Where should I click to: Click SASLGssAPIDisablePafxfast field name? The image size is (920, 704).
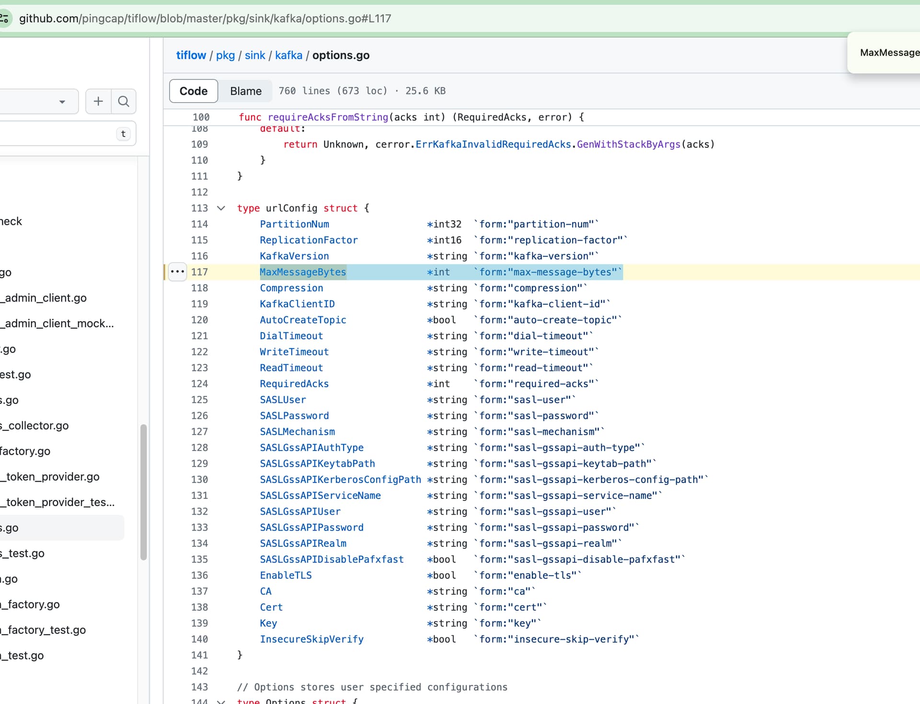click(332, 559)
